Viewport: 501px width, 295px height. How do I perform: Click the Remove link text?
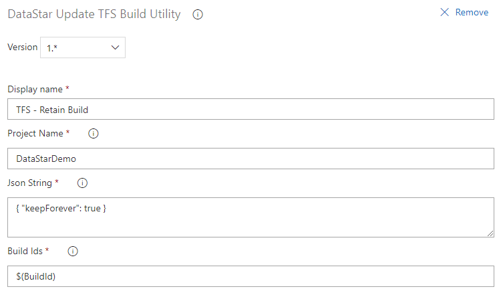click(472, 13)
